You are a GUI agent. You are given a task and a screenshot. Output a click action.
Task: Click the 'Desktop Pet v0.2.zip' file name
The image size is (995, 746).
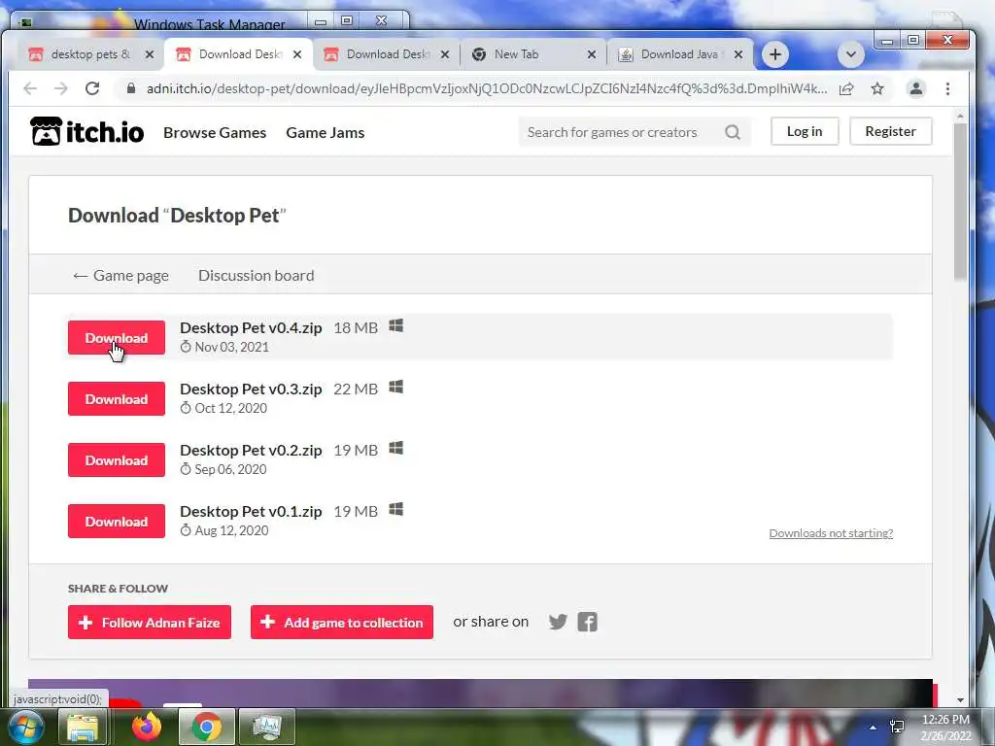251,450
